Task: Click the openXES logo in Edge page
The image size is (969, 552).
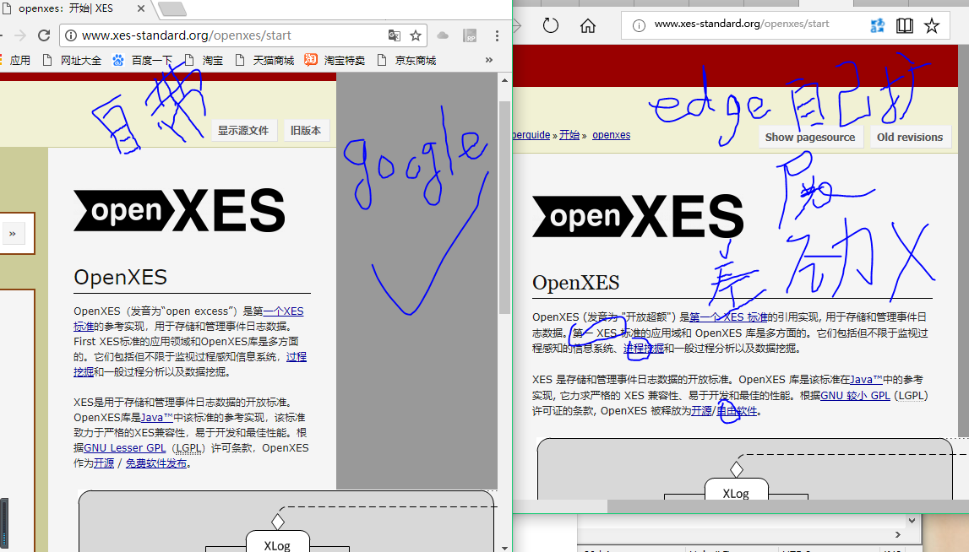Action: pyautogui.click(x=638, y=216)
